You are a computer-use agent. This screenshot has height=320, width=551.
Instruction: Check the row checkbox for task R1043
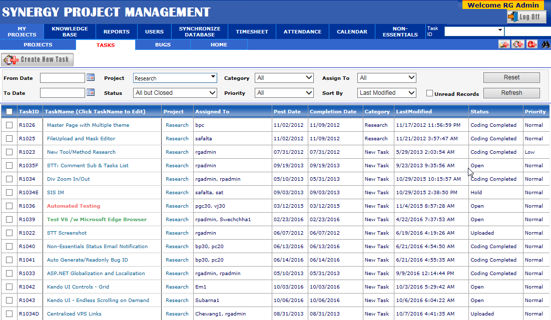click(x=10, y=301)
